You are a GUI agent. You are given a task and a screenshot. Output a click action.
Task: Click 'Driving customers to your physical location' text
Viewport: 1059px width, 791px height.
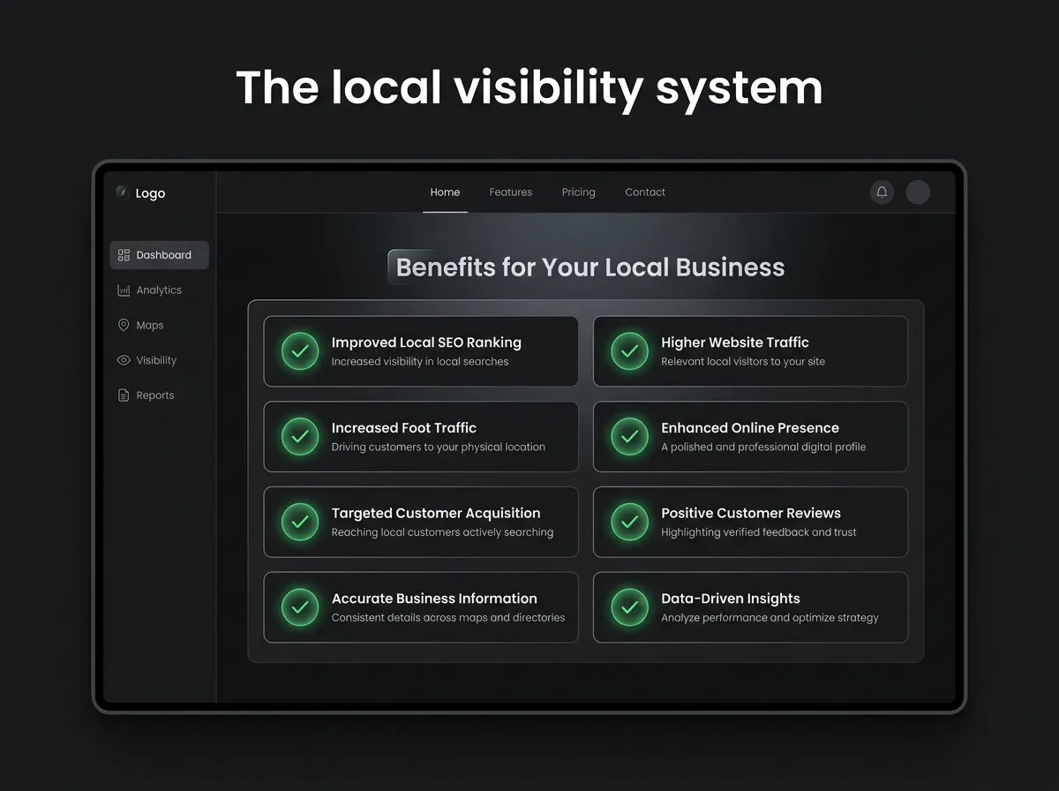pyautogui.click(x=439, y=448)
